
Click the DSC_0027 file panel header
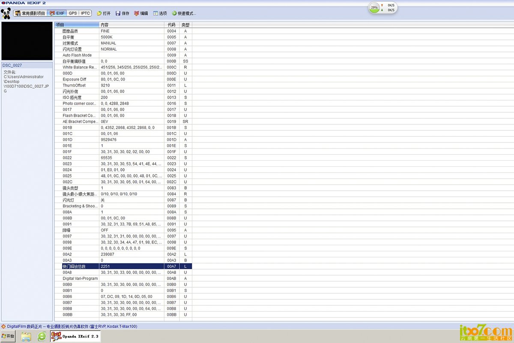(27, 65)
